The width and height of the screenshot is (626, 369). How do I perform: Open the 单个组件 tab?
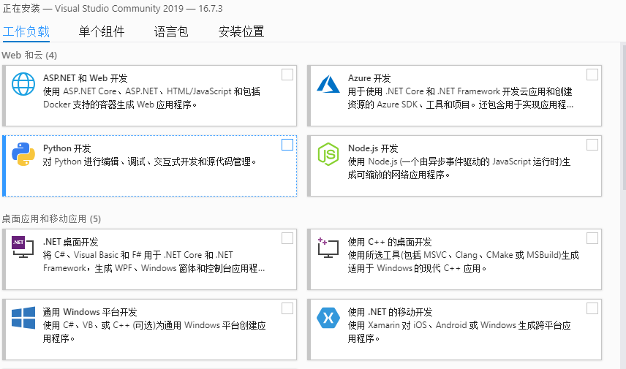point(102,31)
